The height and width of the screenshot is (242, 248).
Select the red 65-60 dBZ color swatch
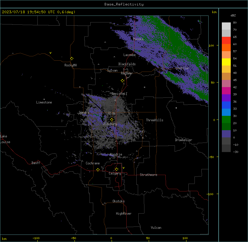226,41
